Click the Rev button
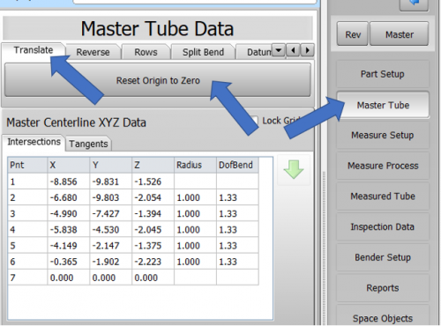 tap(353, 34)
